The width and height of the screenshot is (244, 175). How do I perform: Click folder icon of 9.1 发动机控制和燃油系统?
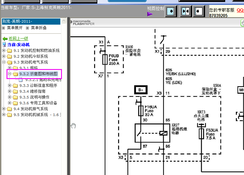tap(9, 51)
